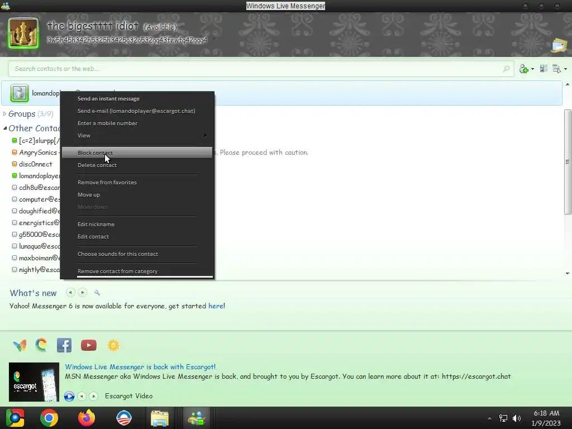Open the MSN butterfly tab icon

20,345
